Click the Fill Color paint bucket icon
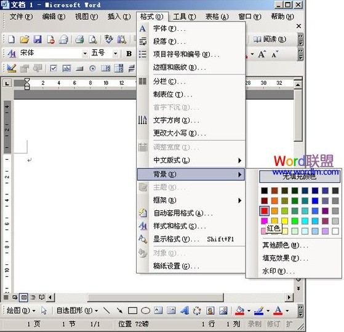This screenshot has width=344, height=332. click(x=240, y=310)
